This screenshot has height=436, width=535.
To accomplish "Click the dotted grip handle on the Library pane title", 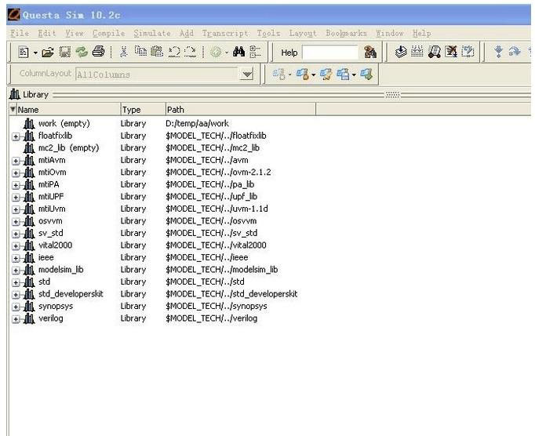I will click(392, 95).
